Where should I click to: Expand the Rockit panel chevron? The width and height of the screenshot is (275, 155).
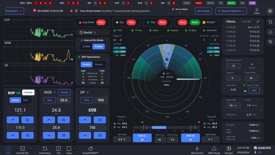(x=95, y=32)
